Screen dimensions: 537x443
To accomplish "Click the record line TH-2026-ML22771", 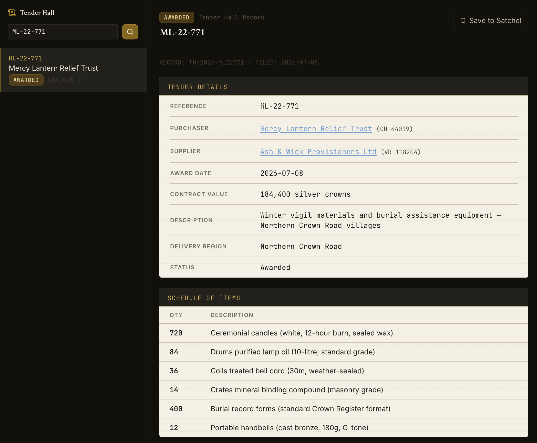I will pos(239,62).
